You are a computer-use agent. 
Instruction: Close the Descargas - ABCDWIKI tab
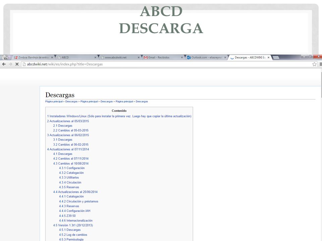point(268,58)
